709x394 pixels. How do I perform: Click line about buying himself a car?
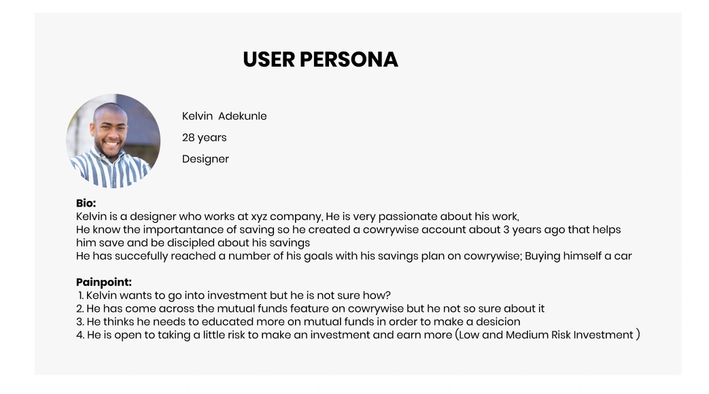[x=353, y=256]
